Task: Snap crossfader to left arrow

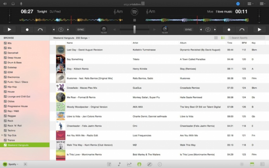Action: [x=115, y=29]
